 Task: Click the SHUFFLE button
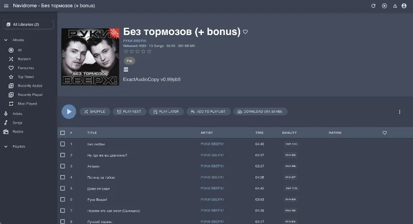point(95,112)
